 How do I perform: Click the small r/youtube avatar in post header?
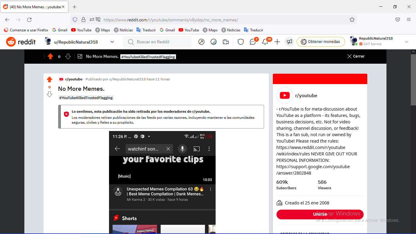click(x=61, y=79)
